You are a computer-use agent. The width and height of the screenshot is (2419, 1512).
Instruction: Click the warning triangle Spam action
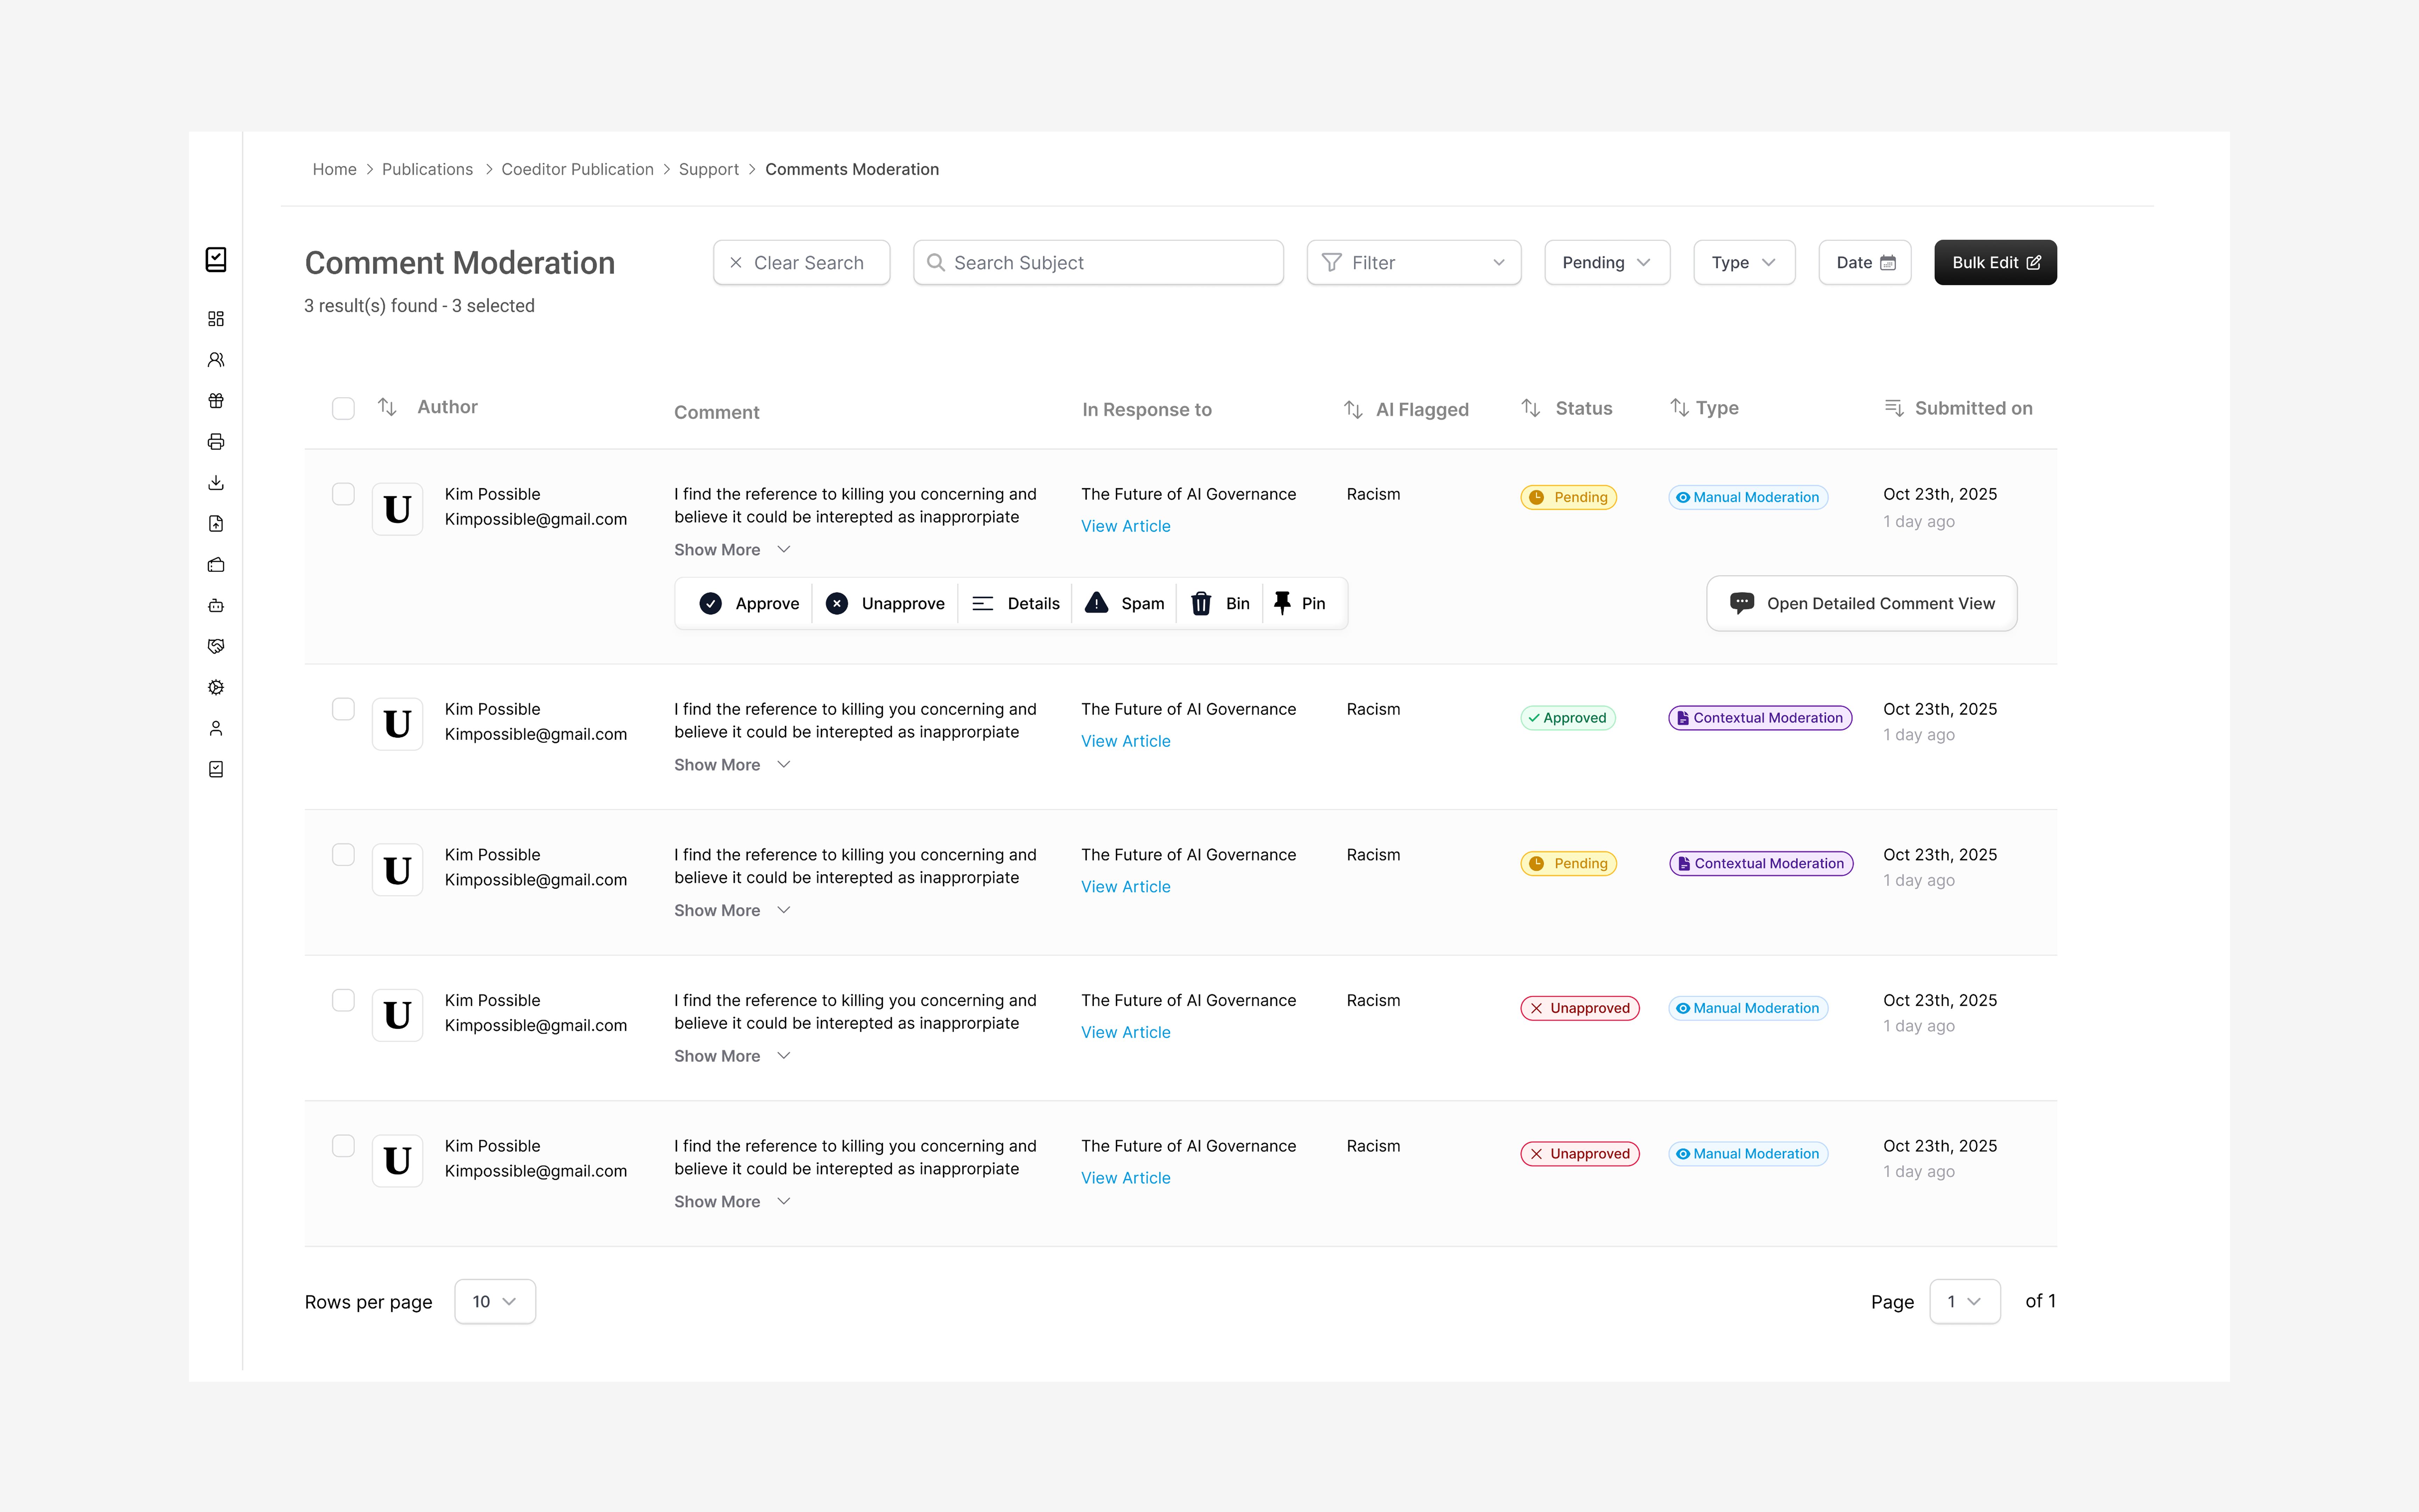1096,603
